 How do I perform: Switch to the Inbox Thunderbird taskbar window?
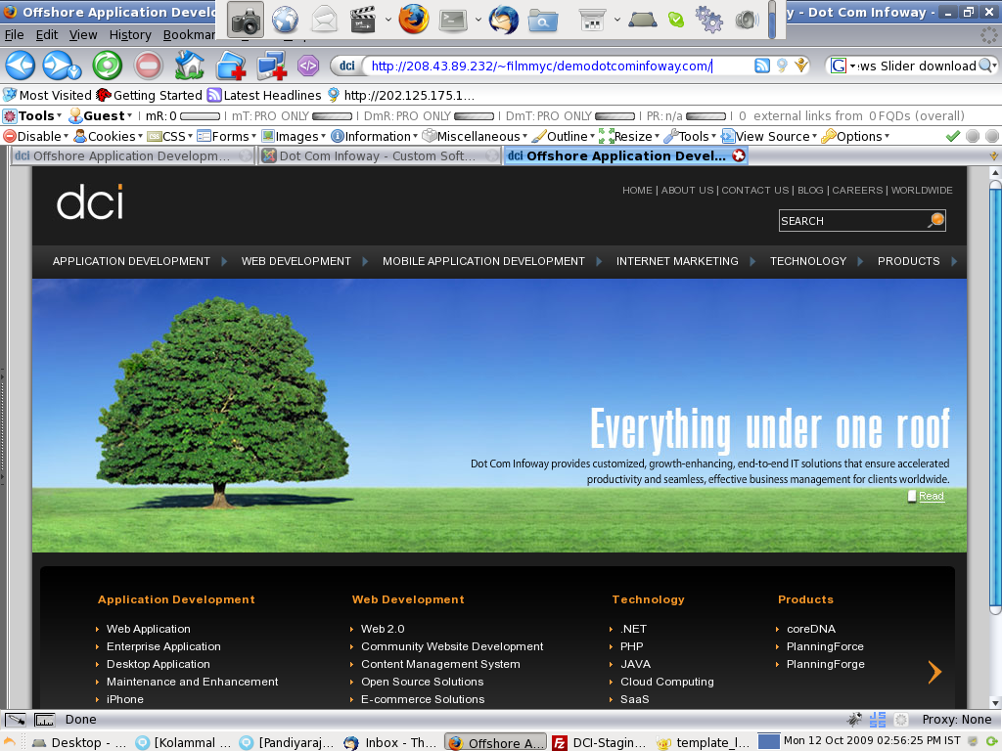click(389, 743)
